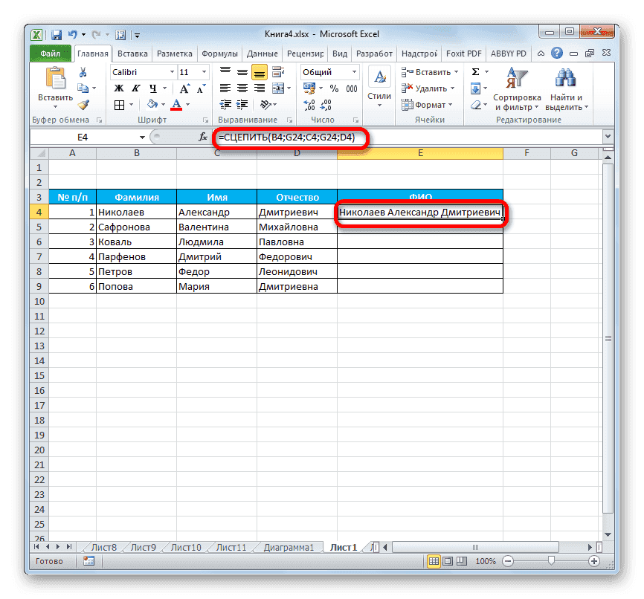Click the Формат button in Ячейки group
This screenshot has height=599, width=644.
(x=426, y=105)
